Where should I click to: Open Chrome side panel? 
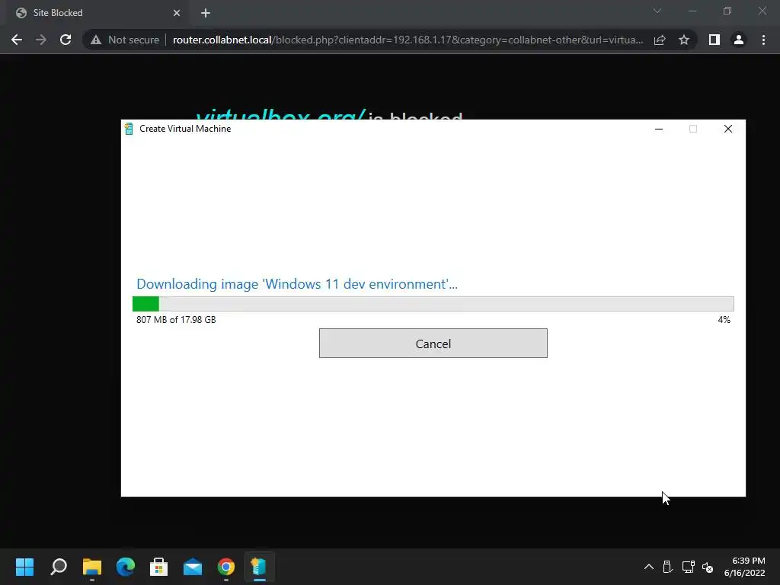(x=714, y=40)
